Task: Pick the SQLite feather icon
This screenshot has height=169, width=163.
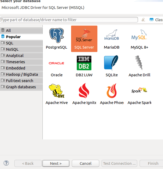Action: 111,63
